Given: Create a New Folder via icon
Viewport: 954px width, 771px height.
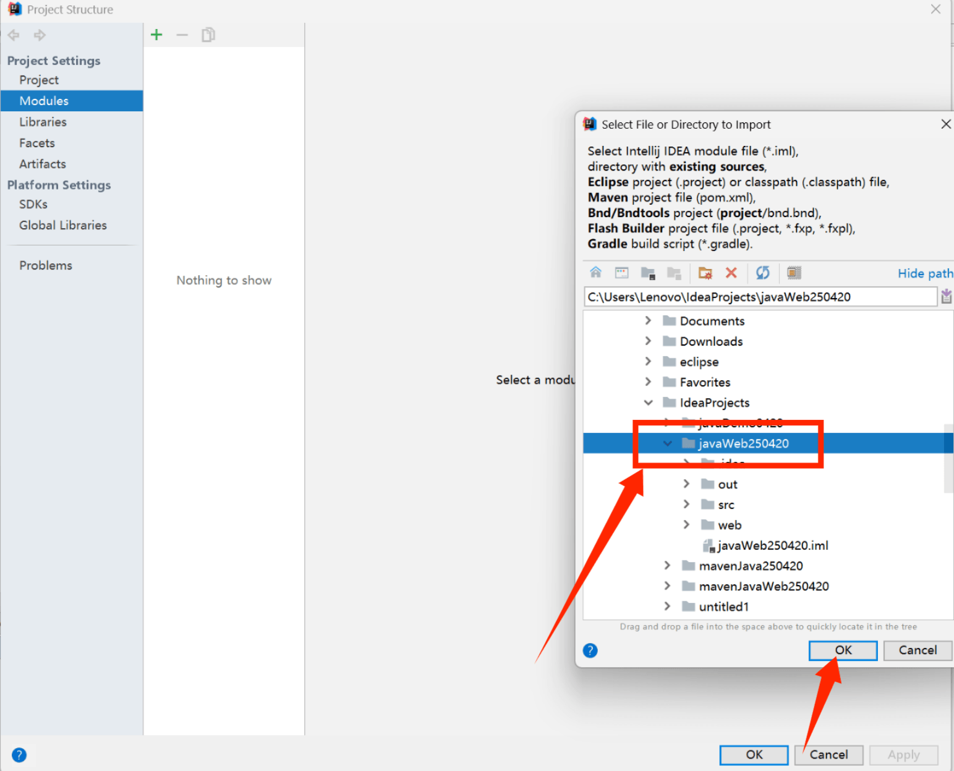Looking at the screenshot, I should (705, 273).
